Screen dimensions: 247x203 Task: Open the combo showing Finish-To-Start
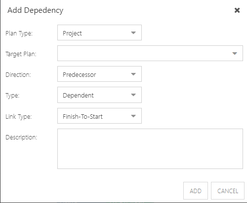pyautogui.click(x=99, y=116)
